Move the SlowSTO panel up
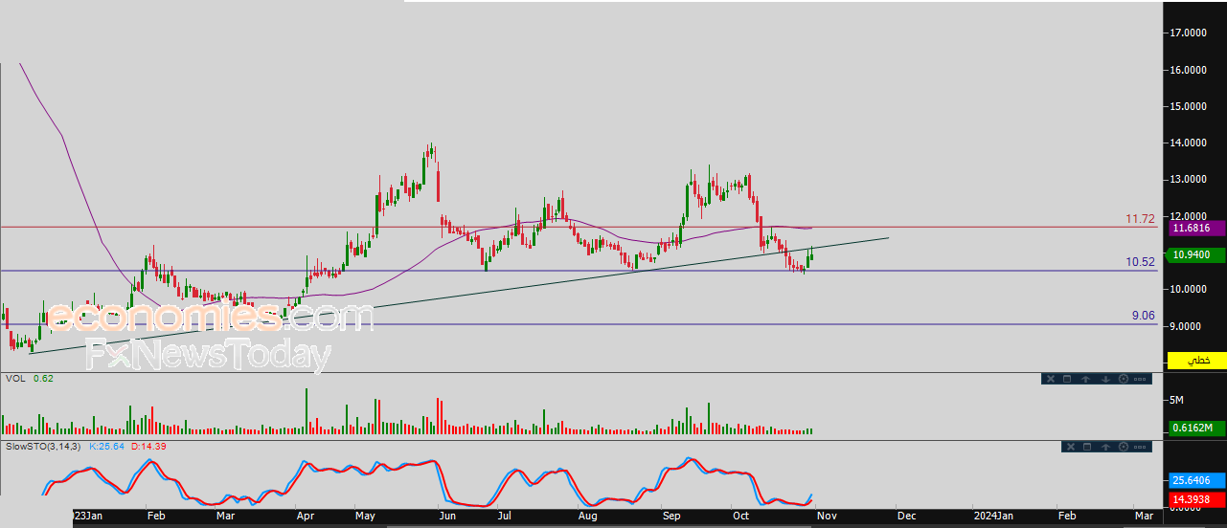Viewport: 1227px width, 528px height. (x=1104, y=447)
